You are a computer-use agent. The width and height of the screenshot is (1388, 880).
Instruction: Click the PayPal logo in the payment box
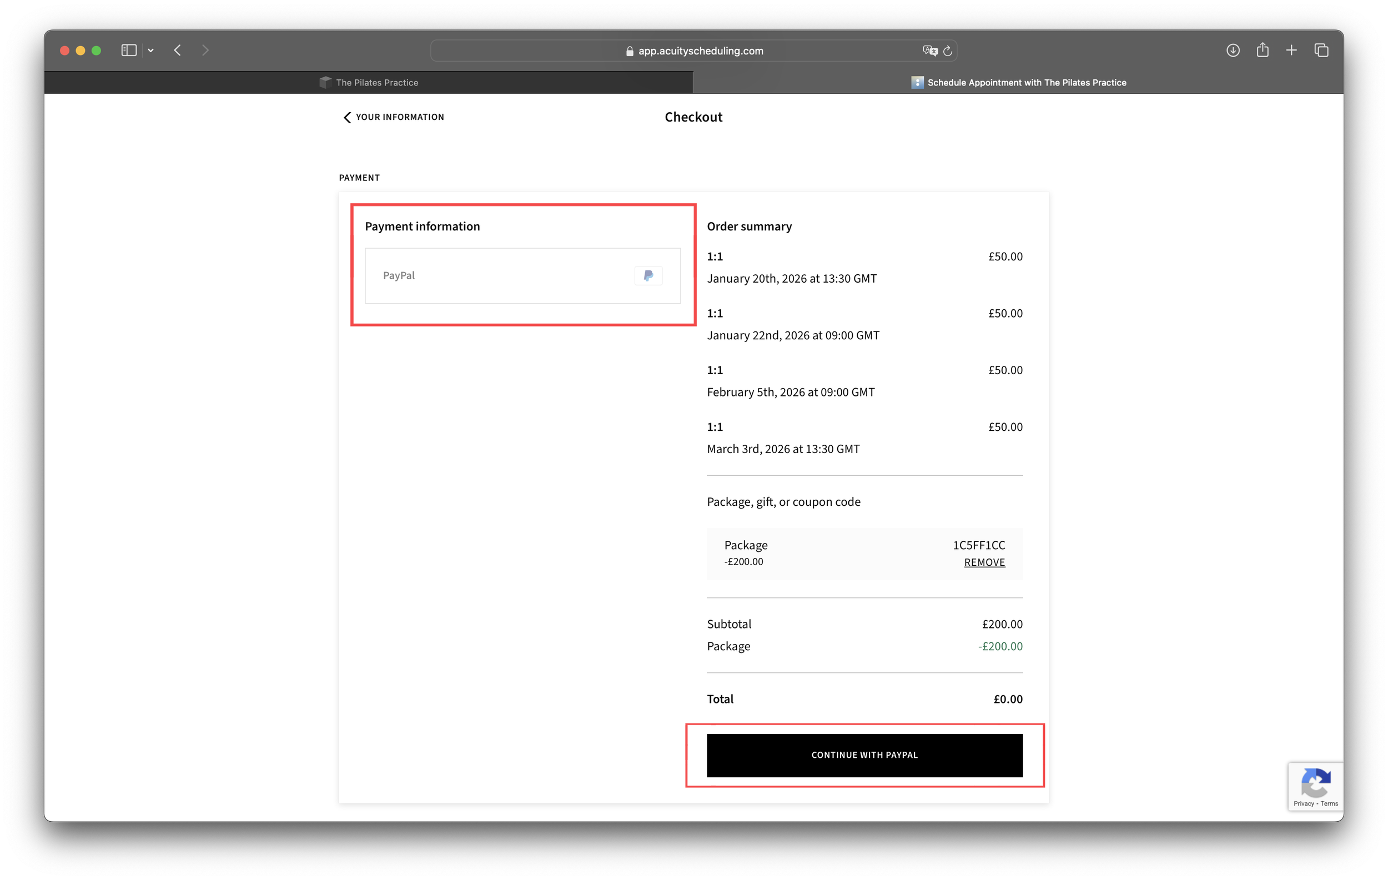click(x=648, y=275)
